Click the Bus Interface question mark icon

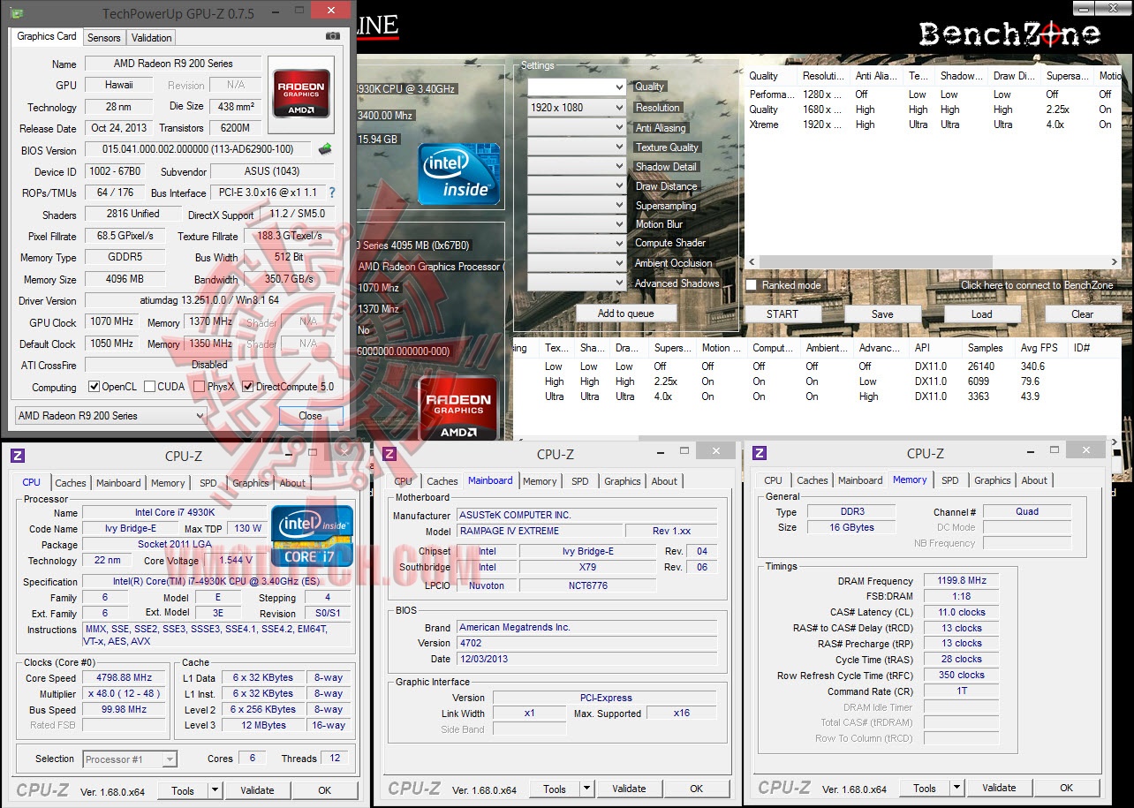pos(332,193)
